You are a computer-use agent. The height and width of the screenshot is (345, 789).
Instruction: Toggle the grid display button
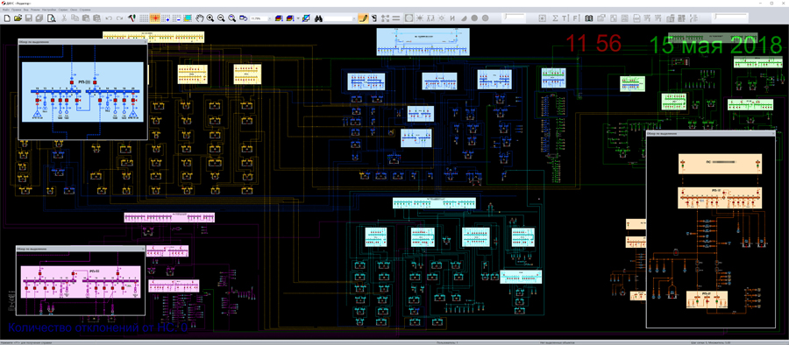(144, 18)
